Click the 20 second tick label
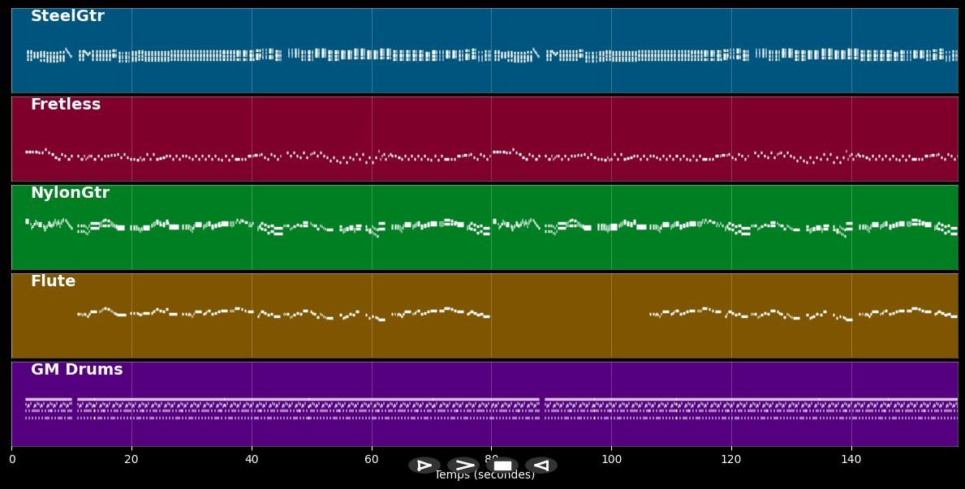 tap(131, 460)
